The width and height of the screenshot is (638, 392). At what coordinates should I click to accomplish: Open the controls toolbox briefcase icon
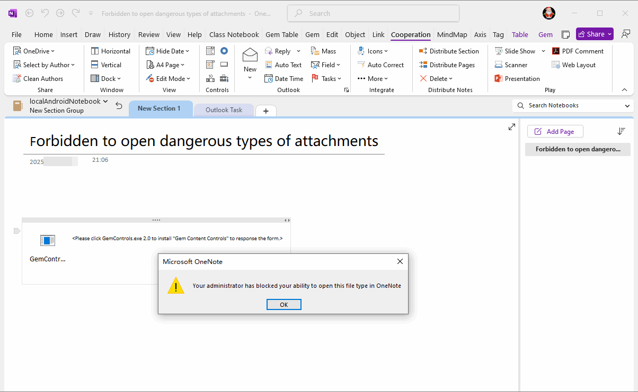coord(224,78)
